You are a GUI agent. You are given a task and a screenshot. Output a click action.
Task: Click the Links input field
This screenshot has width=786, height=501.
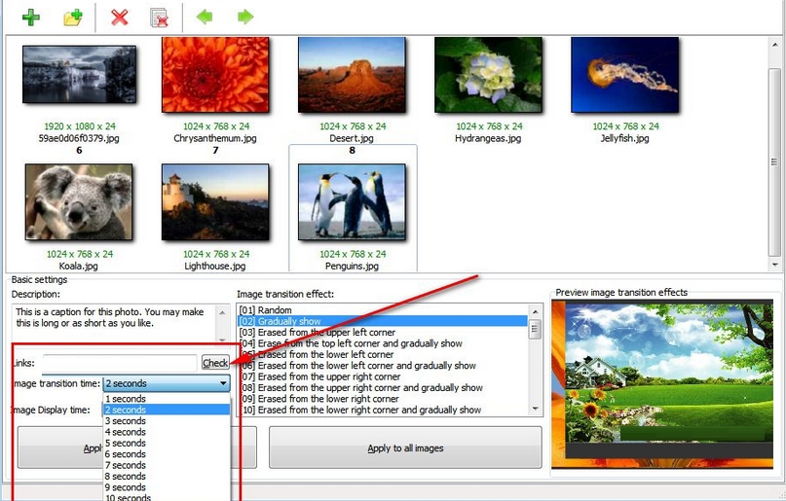(120, 363)
